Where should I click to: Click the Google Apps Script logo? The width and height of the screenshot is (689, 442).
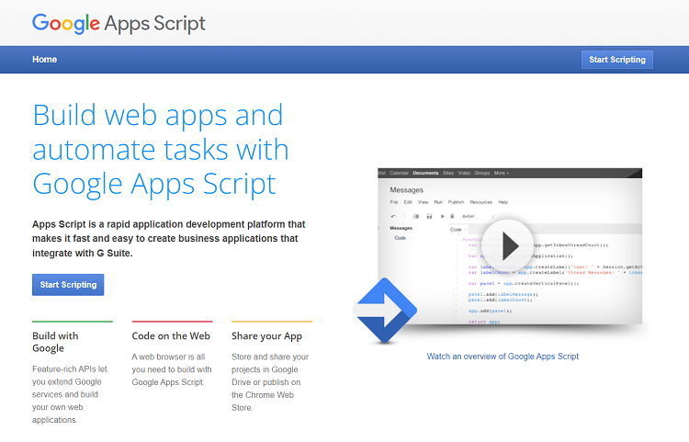[119, 23]
